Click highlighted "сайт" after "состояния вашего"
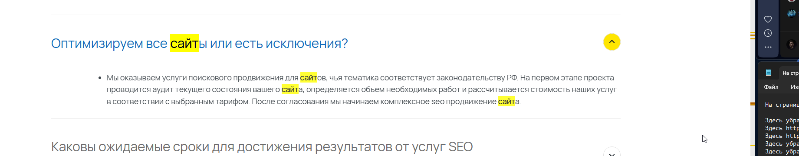Screen dimensions: 799x156 click(290, 89)
